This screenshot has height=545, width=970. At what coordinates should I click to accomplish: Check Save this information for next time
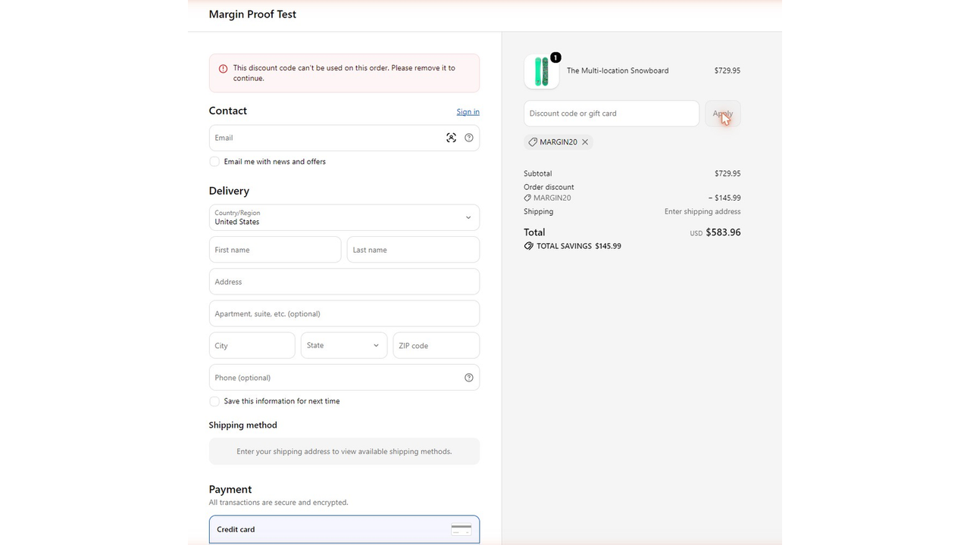[214, 401]
